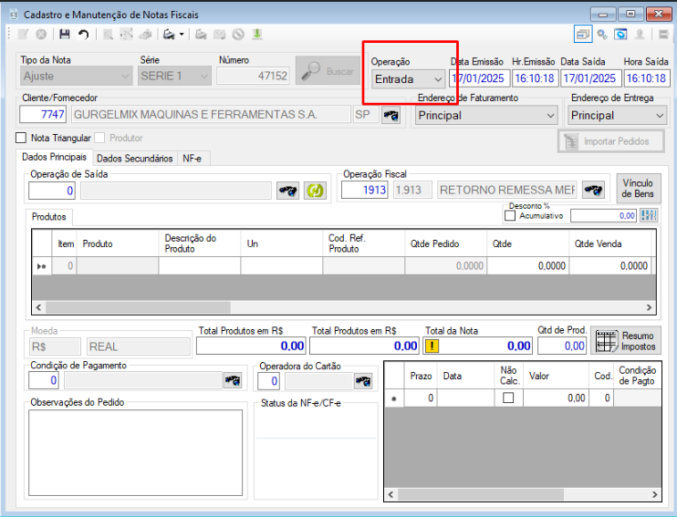Click the Buscar button

point(328,71)
